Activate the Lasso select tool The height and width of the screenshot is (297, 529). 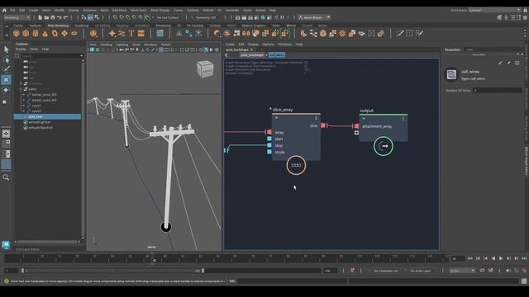pos(6,60)
